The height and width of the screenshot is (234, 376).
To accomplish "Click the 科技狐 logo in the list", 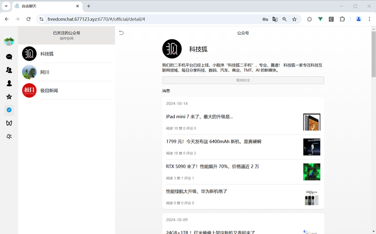I will (29, 53).
